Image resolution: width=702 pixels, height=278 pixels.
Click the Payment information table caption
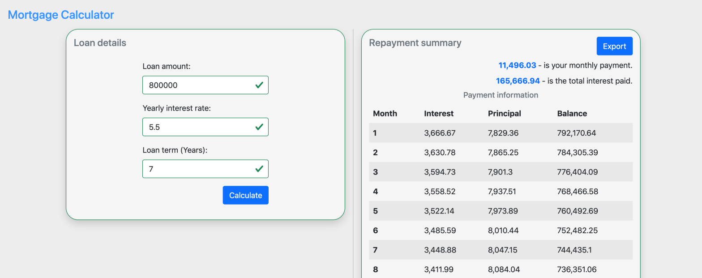point(500,95)
